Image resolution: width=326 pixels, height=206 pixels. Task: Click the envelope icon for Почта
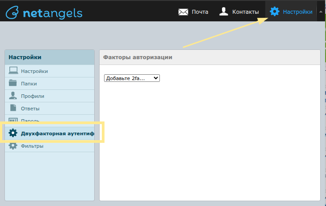point(183,12)
